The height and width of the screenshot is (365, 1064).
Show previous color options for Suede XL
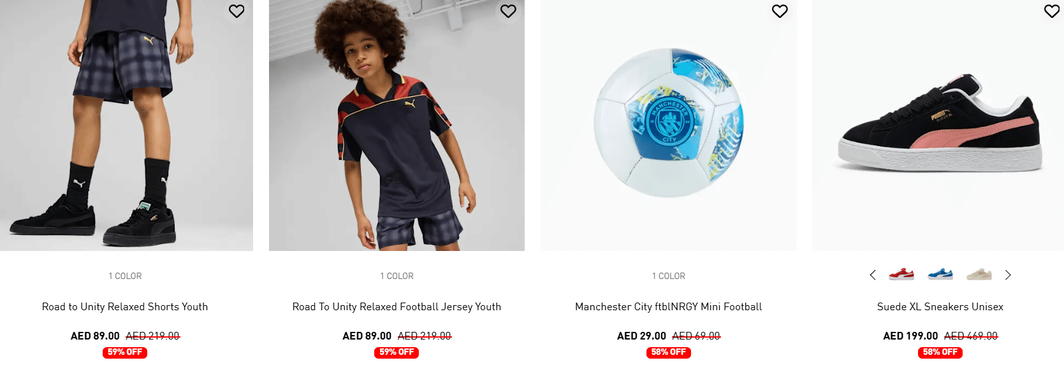tap(873, 275)
